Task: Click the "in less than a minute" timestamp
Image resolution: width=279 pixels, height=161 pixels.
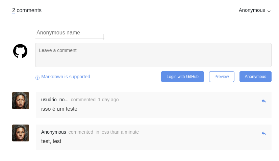Action: coord(117,132)
